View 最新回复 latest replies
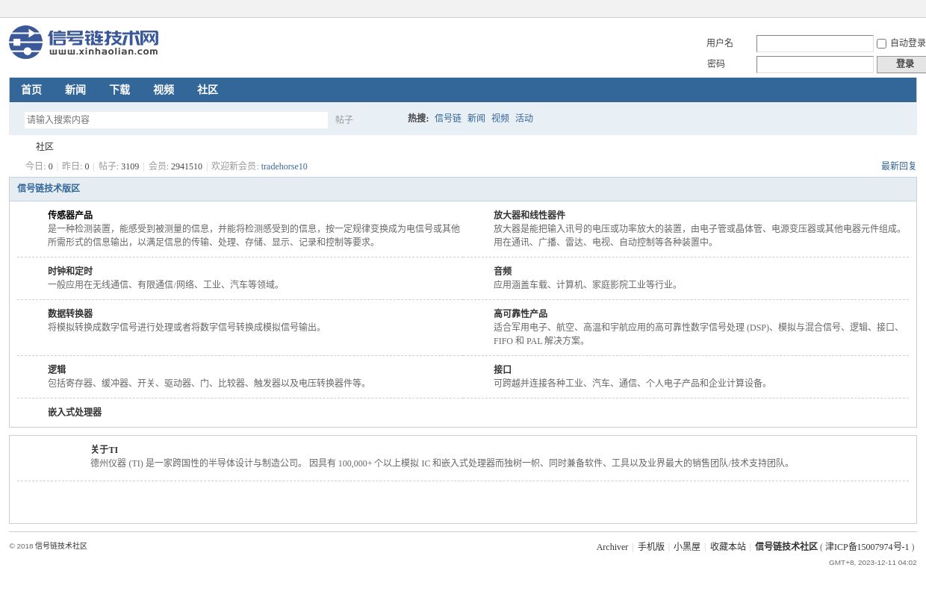 point(898,166)
